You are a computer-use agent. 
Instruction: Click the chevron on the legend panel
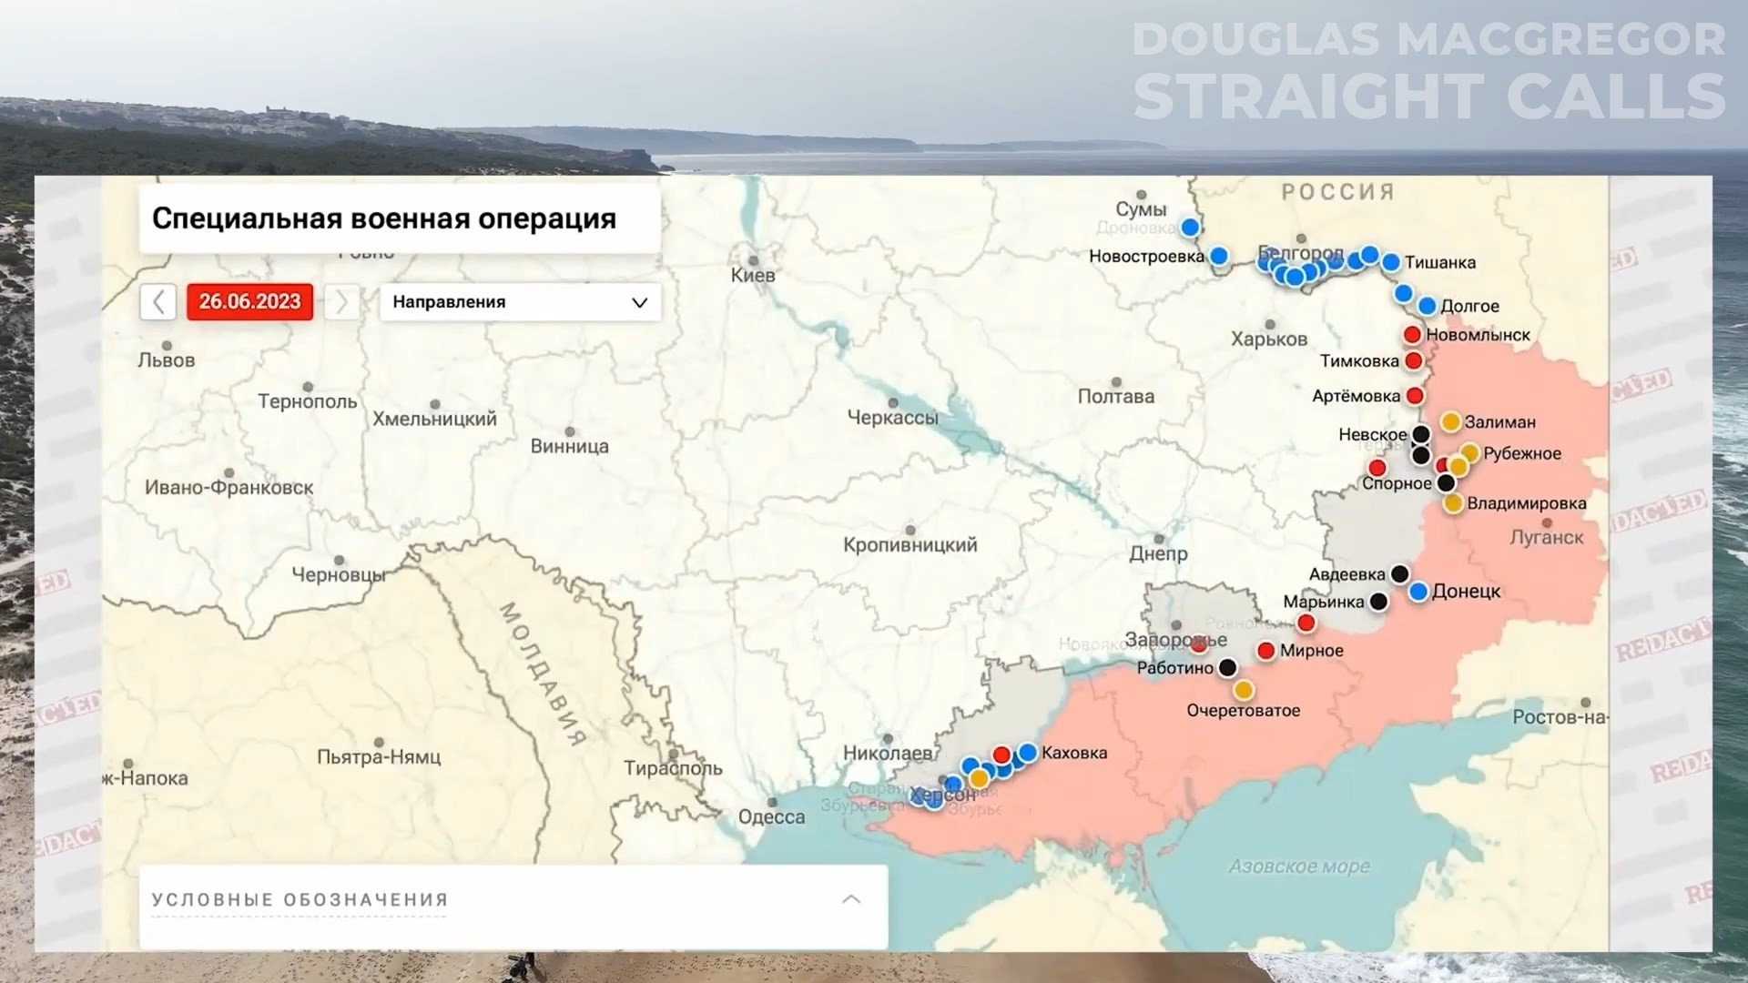[x=851, y=899]
